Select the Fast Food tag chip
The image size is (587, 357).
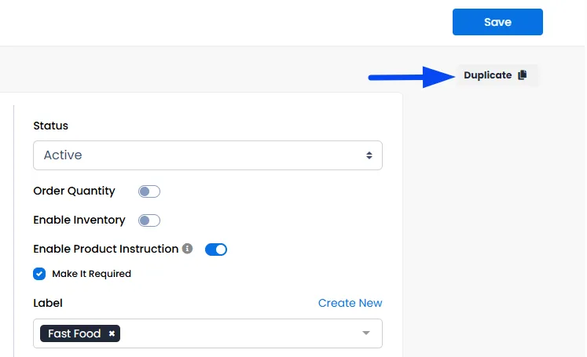tap(74, 333)
